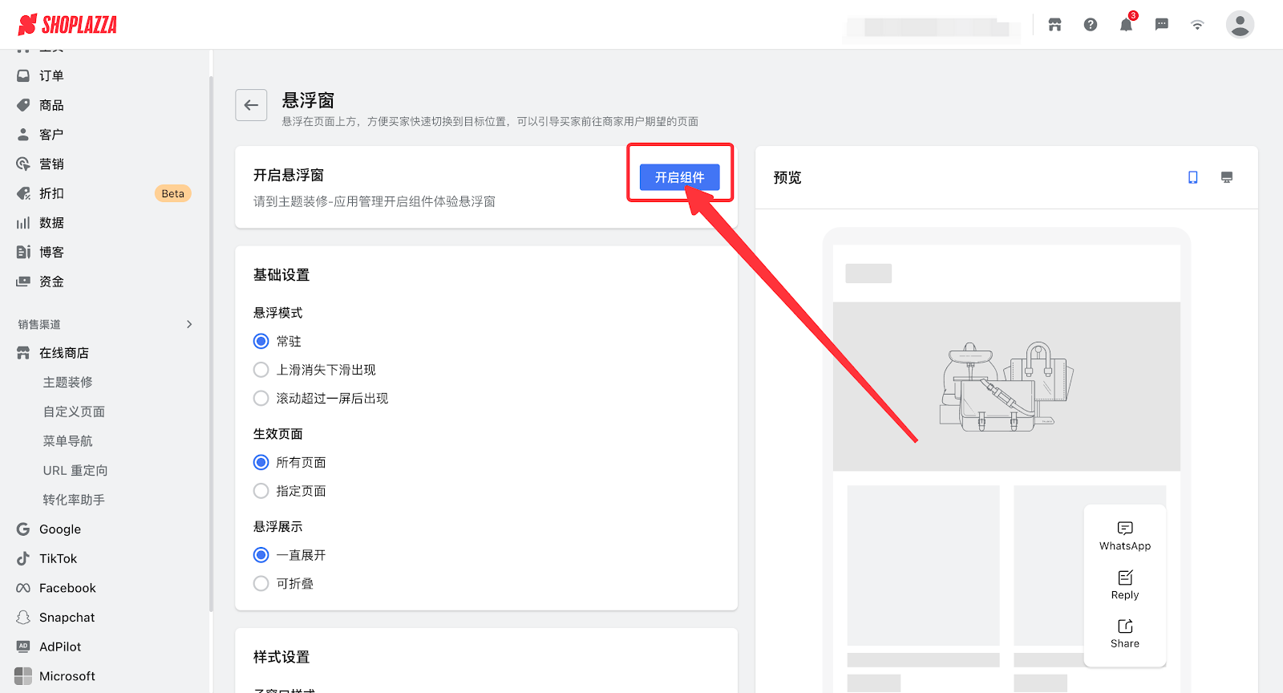The height and width of the screenshot is (693, 1283).
Task: Switch preview to mobile device icon
Action: click(1193, 177)
